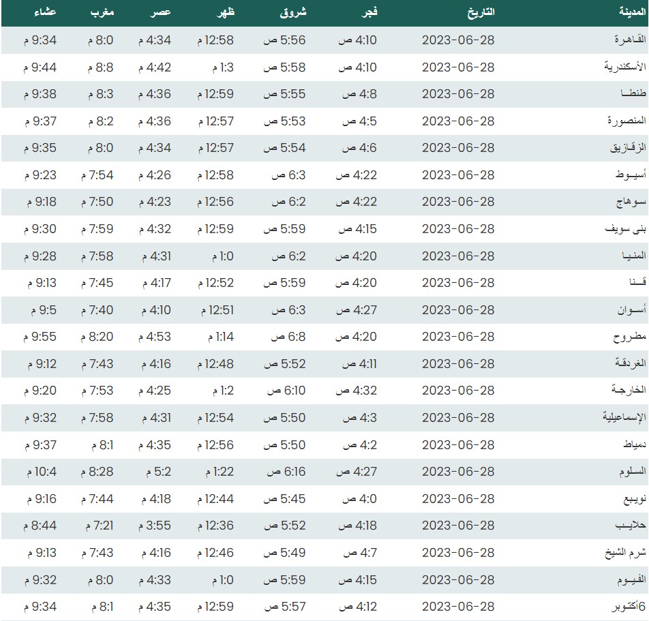Select the عشاء column header
Screen dimensions: 649x621
click(x=45, y=13)
